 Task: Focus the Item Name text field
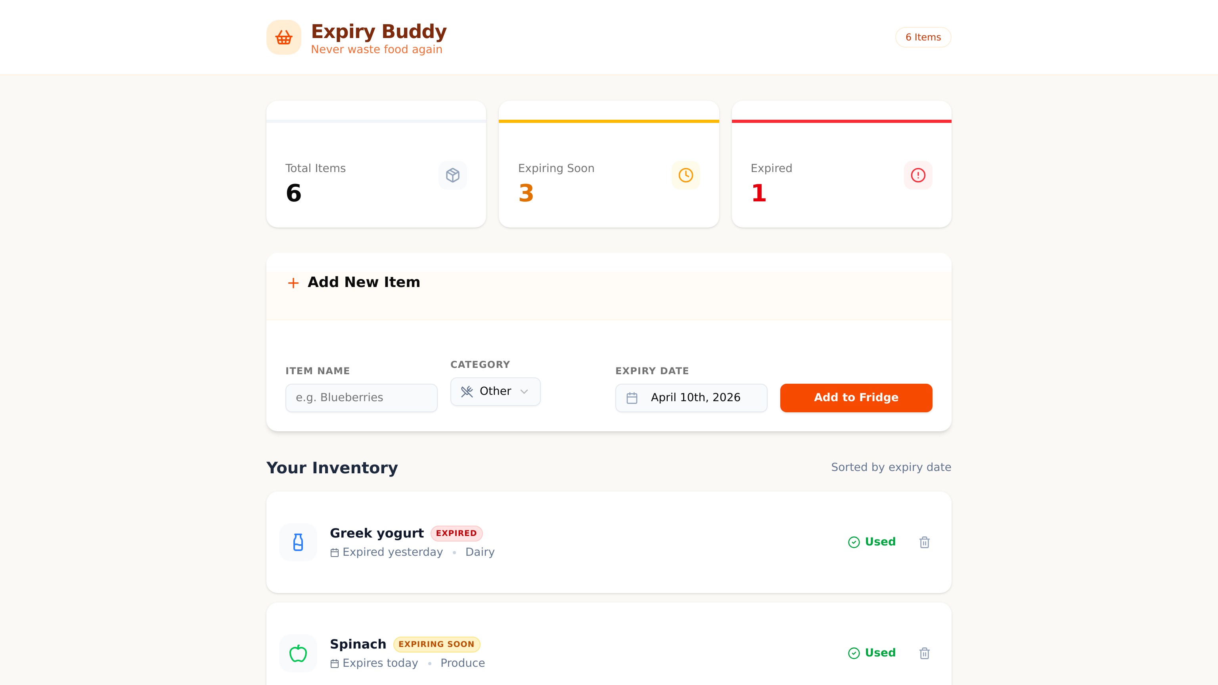[x=361, y=398]
